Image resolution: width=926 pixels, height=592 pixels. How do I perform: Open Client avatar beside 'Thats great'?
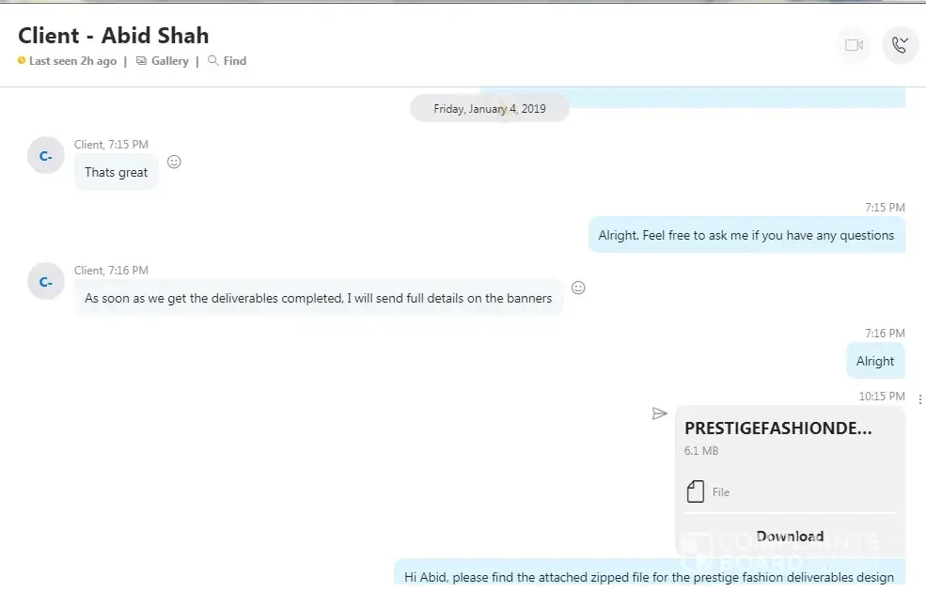point(45,155)
